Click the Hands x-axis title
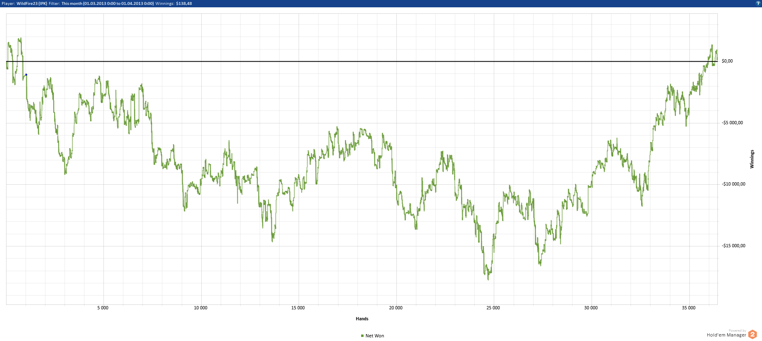Screen dimensions: 762x341 click(x=362, y=319)
